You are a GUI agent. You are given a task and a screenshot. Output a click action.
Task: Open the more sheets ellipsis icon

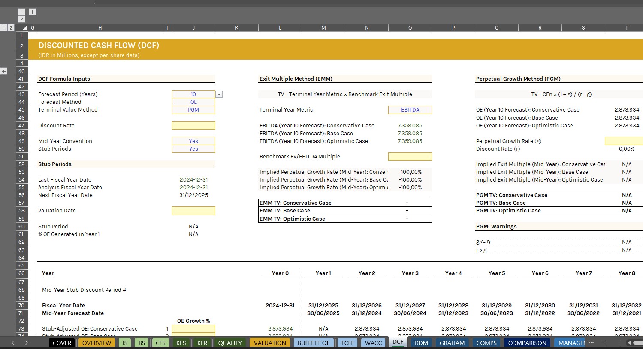[x=591, y=343]
